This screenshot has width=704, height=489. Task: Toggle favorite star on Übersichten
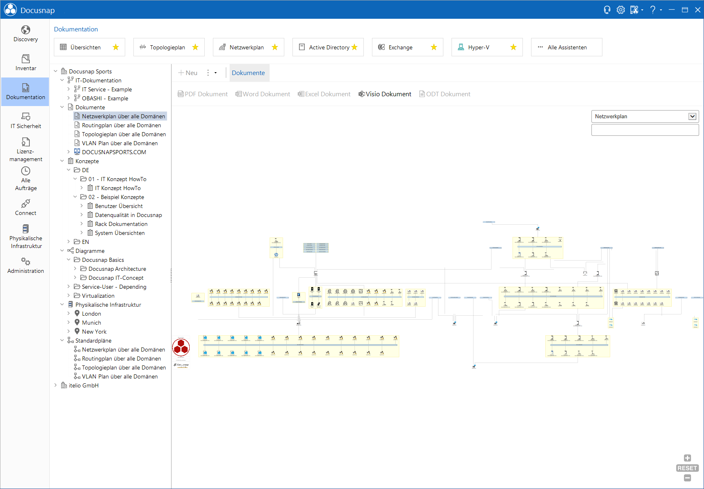116,47
